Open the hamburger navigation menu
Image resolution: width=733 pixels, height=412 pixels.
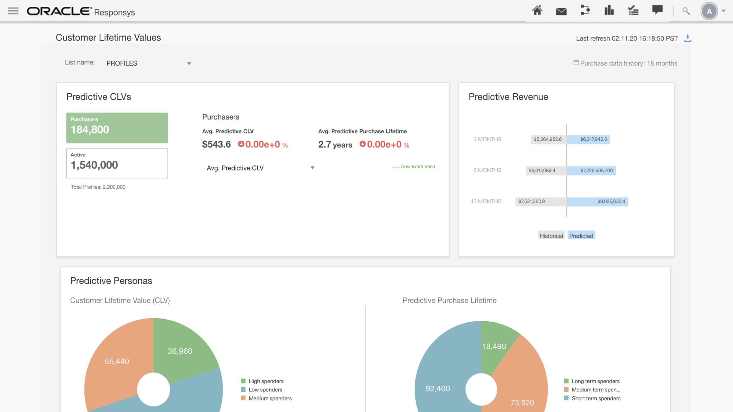(13, 11)
